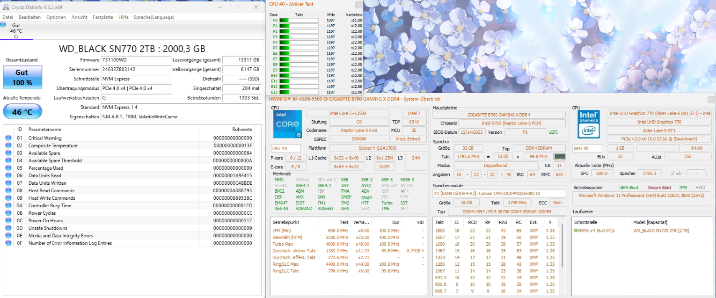Open the Hilfe menu
Screen dimensions: 716x298
[x=124, y=17]
